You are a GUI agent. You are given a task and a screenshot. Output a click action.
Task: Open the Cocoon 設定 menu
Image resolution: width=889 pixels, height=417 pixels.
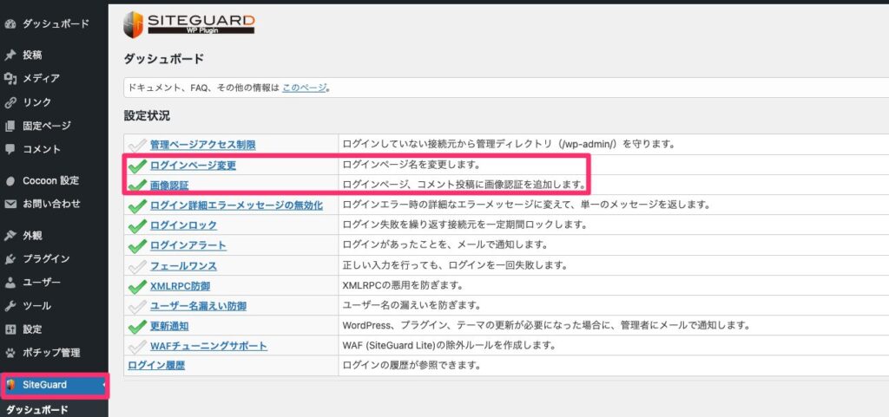[x=50, y=180]
